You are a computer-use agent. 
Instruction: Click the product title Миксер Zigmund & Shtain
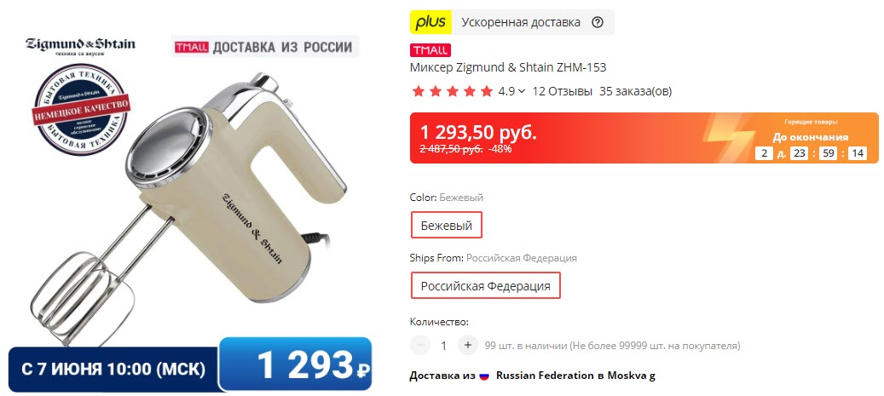coord(508,67)
